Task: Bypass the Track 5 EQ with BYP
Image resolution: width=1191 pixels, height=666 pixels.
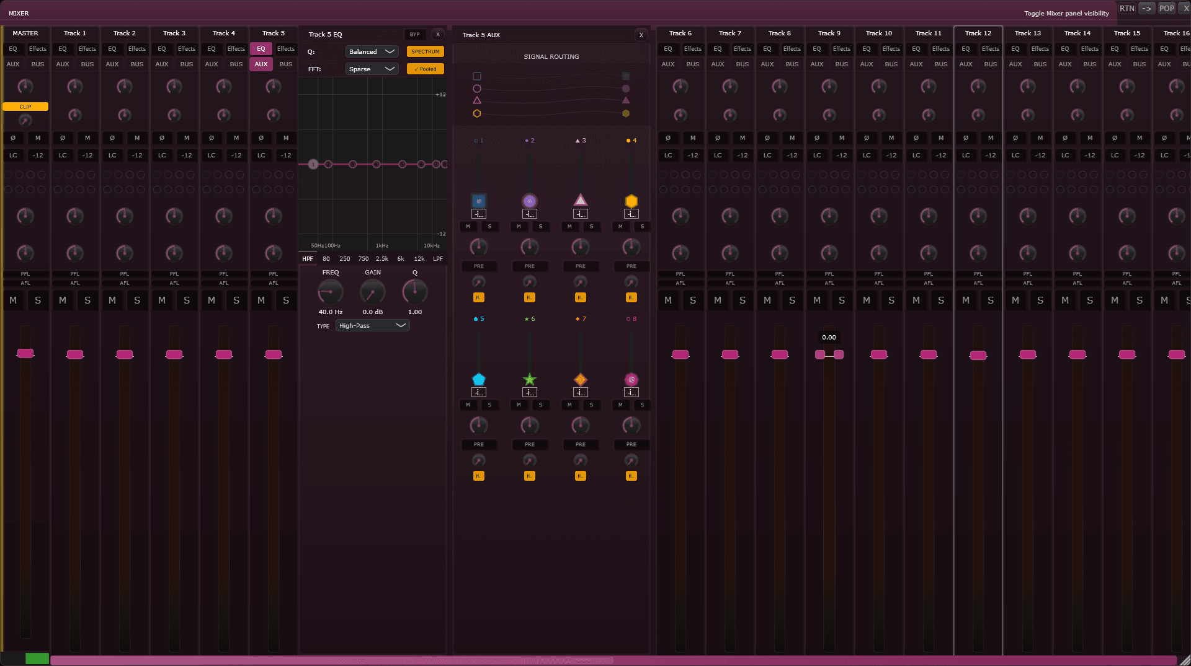Action: coord(414,35)
